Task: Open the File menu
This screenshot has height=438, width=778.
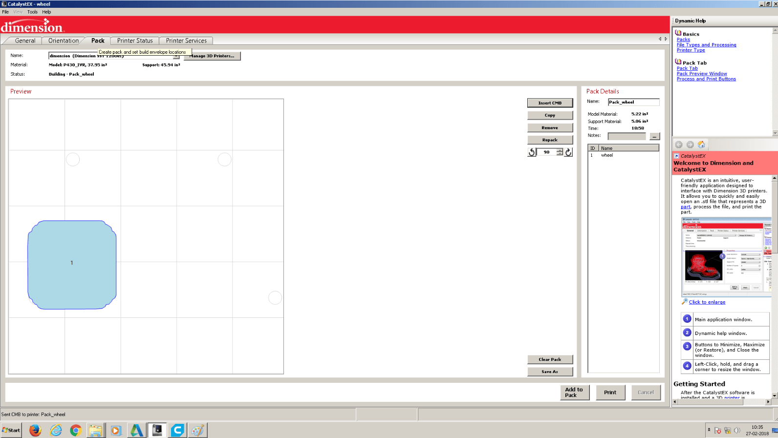Action: tap(5, 12)
